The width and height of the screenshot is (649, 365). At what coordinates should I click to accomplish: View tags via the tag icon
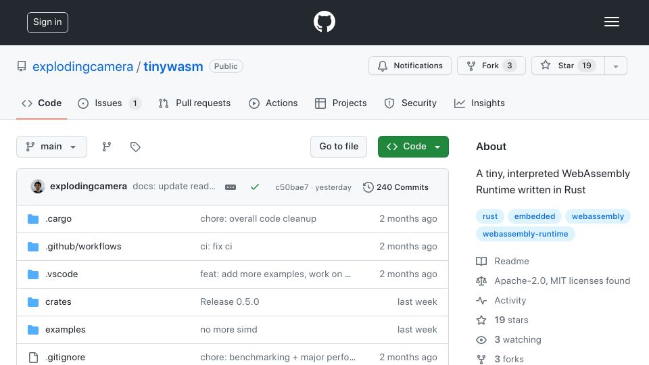(135, 147)
